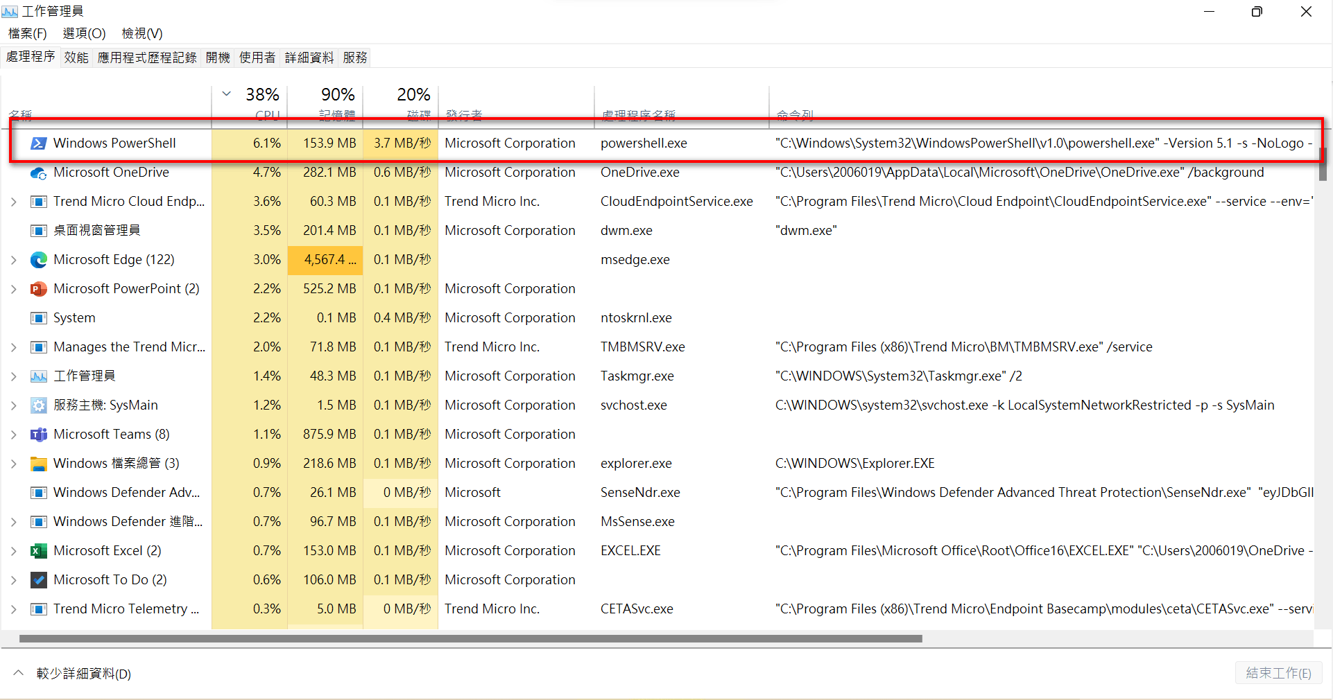The height and width of the screenshot is (700, 1333).
Task: Sort by the 發行者 column header
Action: (x=517, y=106)
